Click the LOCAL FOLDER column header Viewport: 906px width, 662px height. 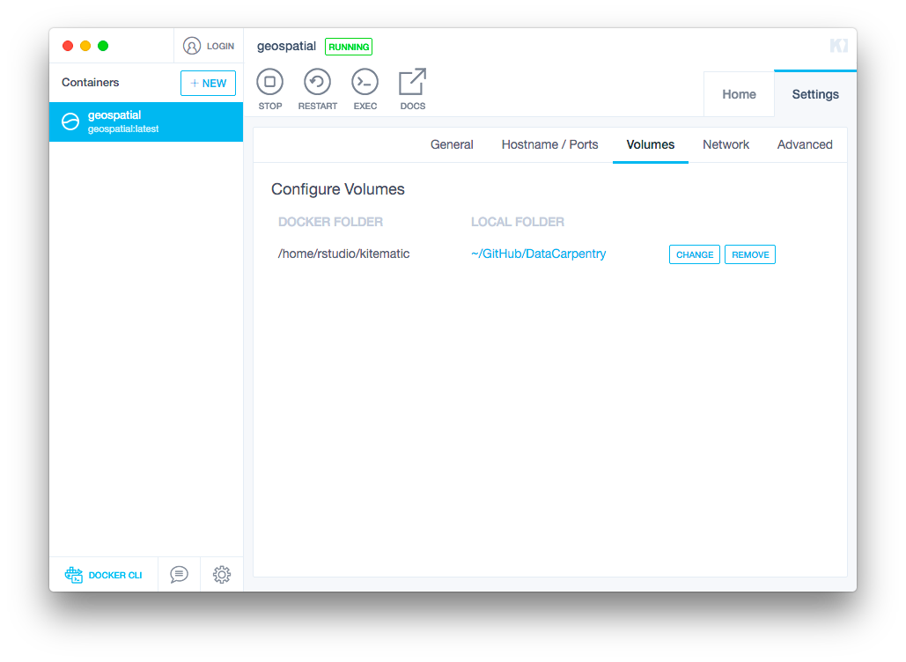(518, 222)
